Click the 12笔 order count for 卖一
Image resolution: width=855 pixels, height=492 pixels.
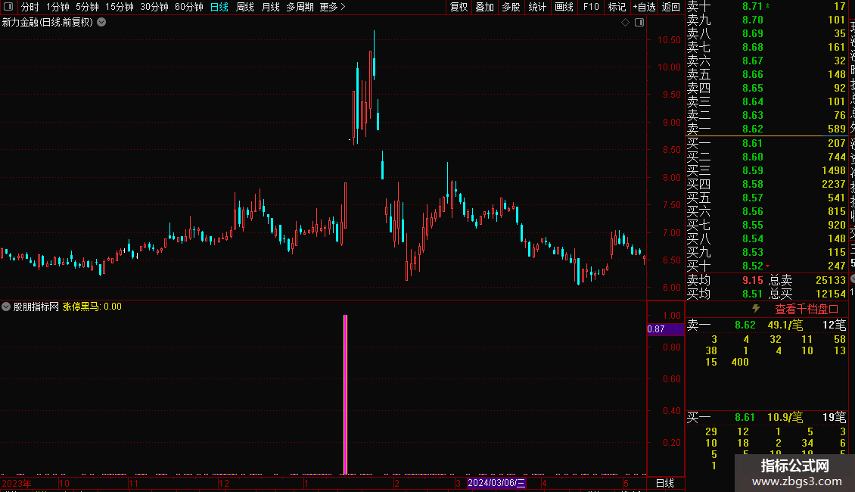point(835,325)
